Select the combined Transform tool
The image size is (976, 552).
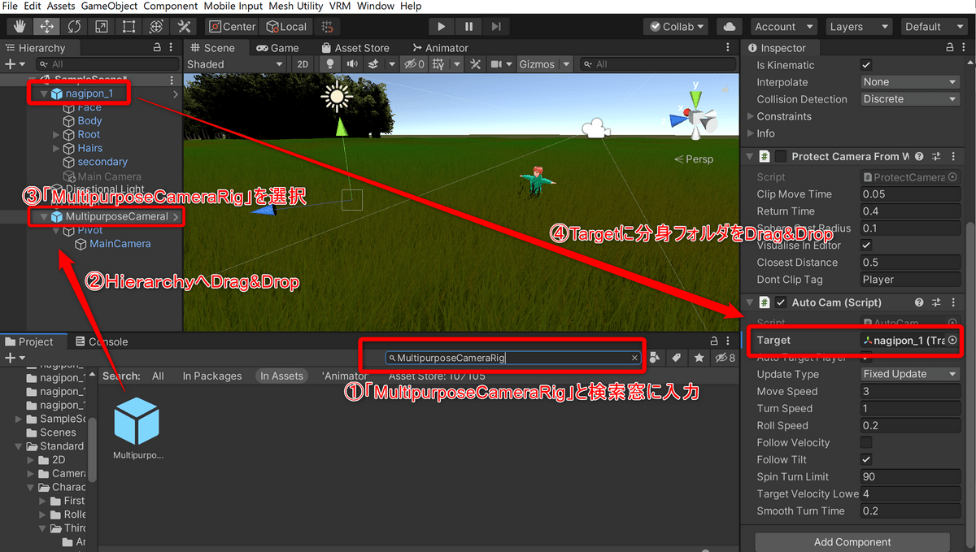click(156, 27)
